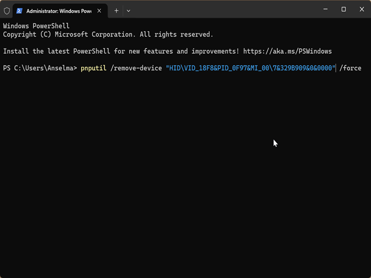Open the https://aka.ms/PSWindows link
371x278 pixels.
[288, 51]
